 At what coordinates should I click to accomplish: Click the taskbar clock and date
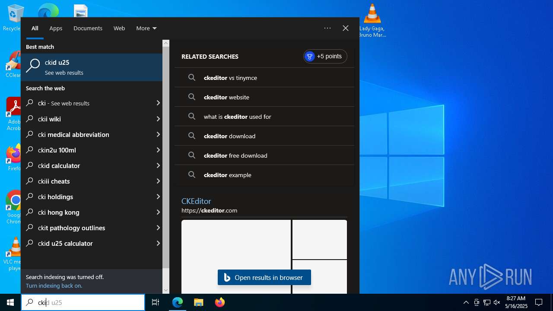(516, 302)
